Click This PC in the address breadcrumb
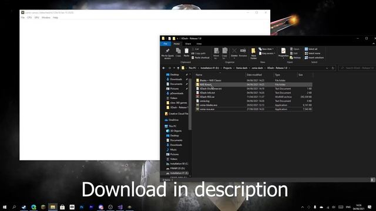This screenshot has height=211, width=376. [x=192, y=68]
